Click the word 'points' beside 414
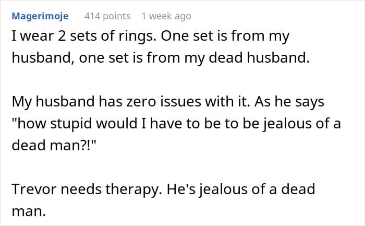The width and height of the screenshot is (365, 226). coord(117,17)
